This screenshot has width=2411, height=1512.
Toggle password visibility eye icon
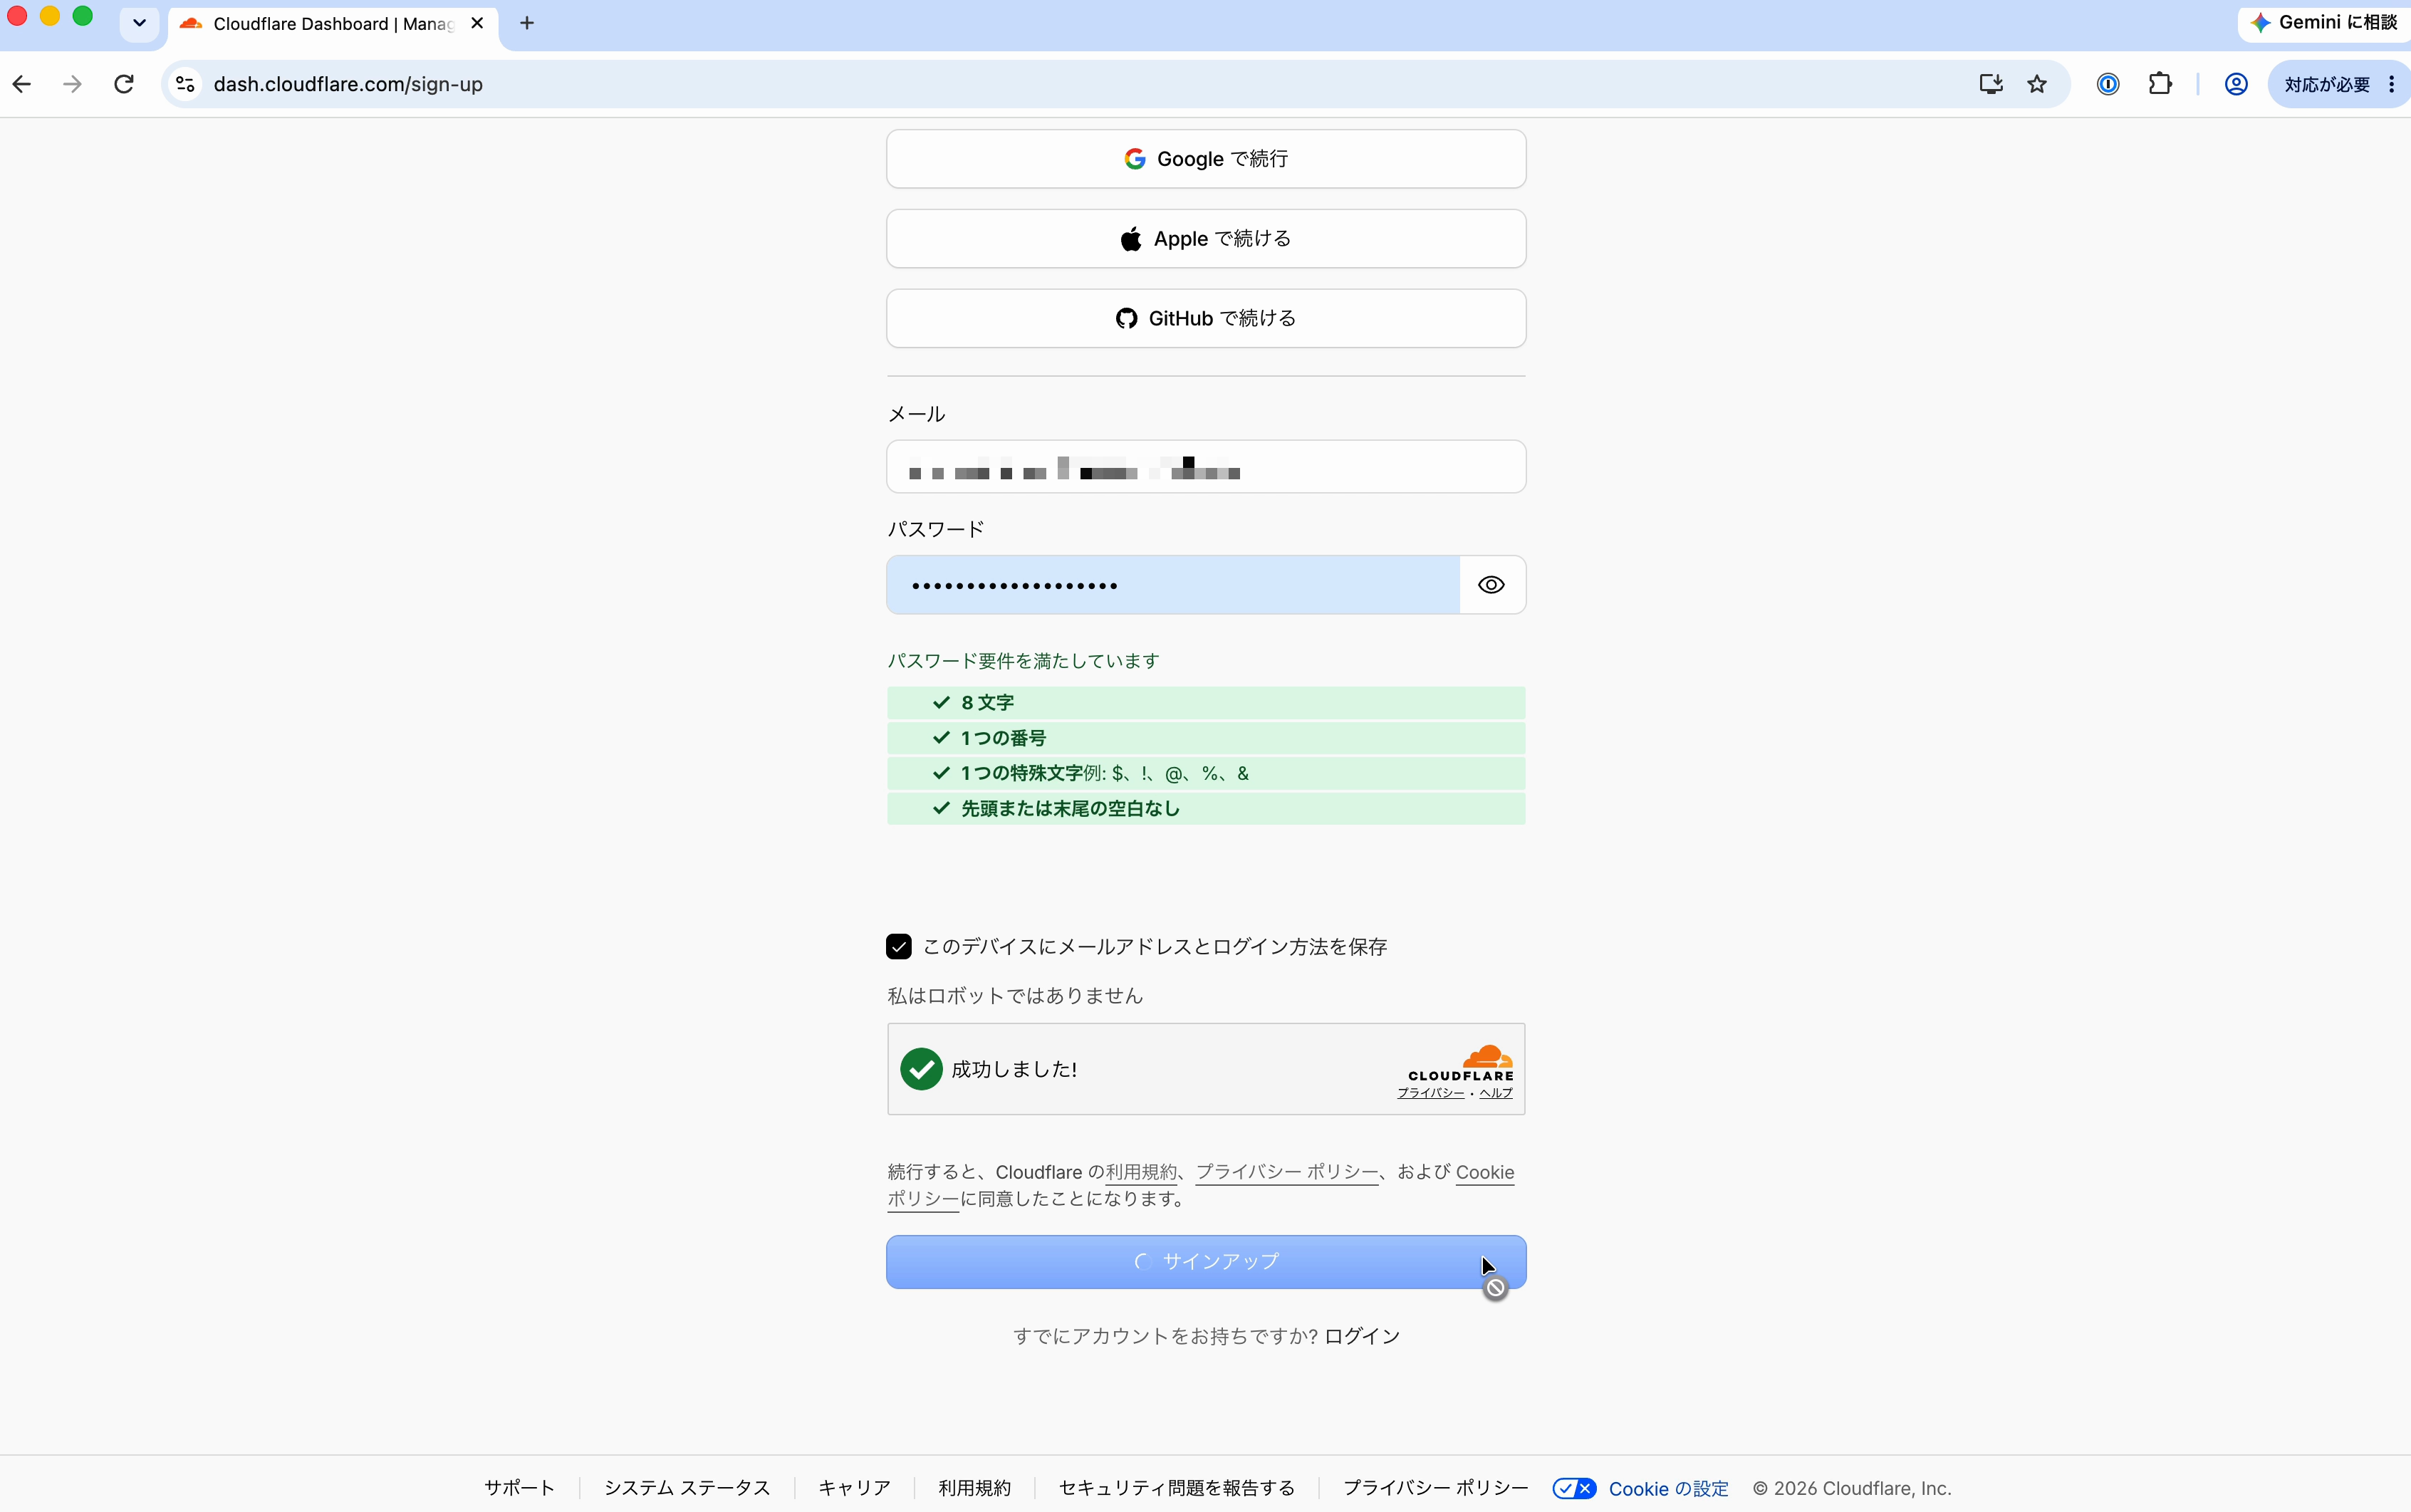(1491, 585)
